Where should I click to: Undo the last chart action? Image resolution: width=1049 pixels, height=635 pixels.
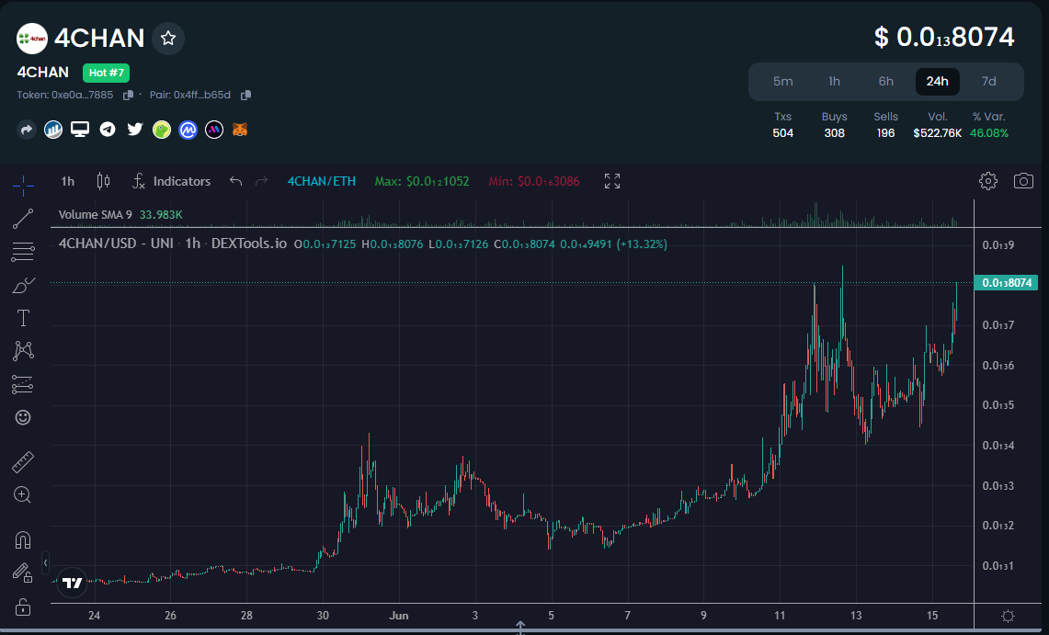(235, 181)
